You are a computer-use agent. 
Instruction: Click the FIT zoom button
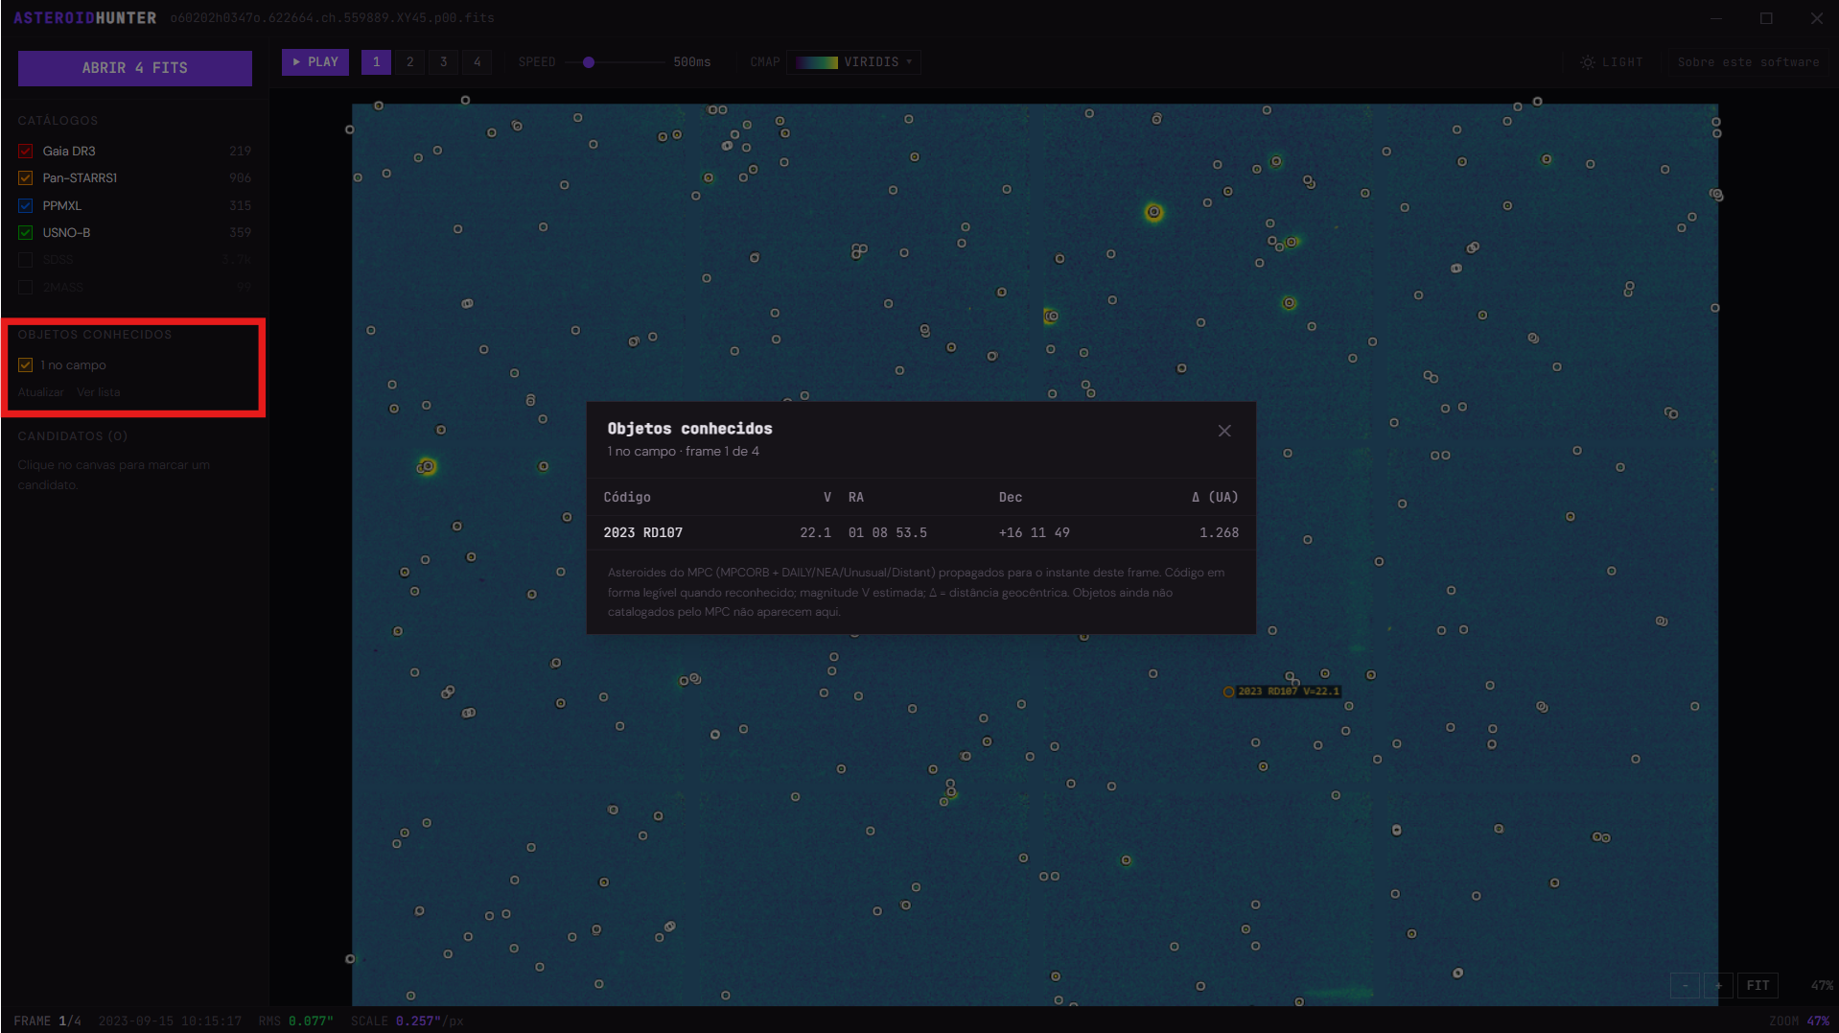click(1758, 985)
